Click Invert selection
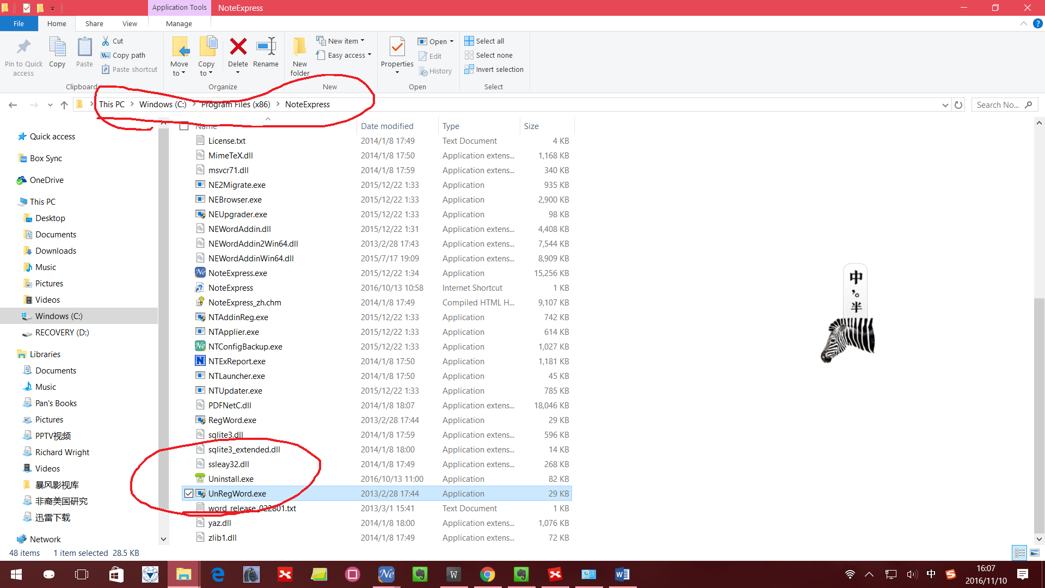 pos(494,69)
